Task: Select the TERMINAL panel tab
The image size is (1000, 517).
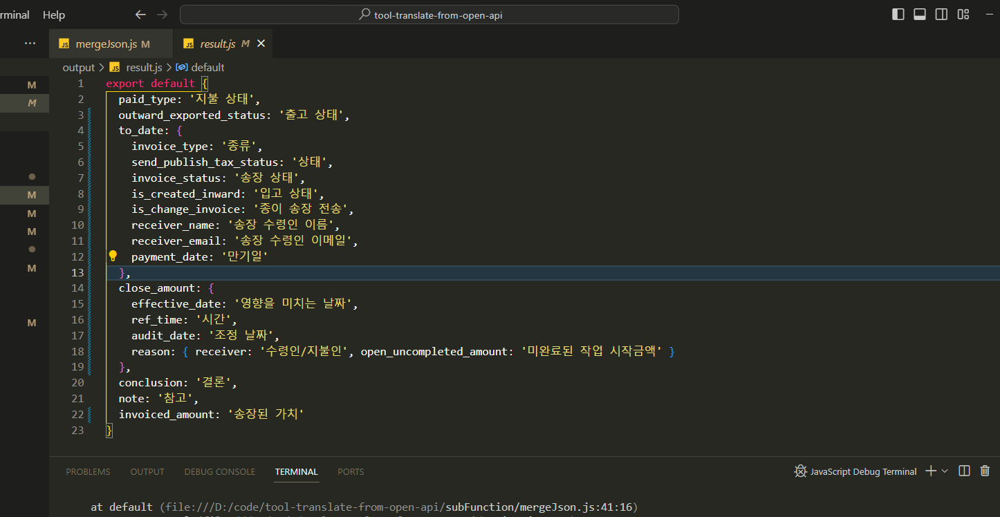Action: [296, 471]
